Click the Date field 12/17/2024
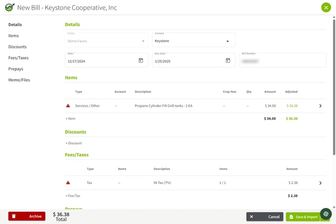Screen dimensions: 336x224 click(106, 60)
